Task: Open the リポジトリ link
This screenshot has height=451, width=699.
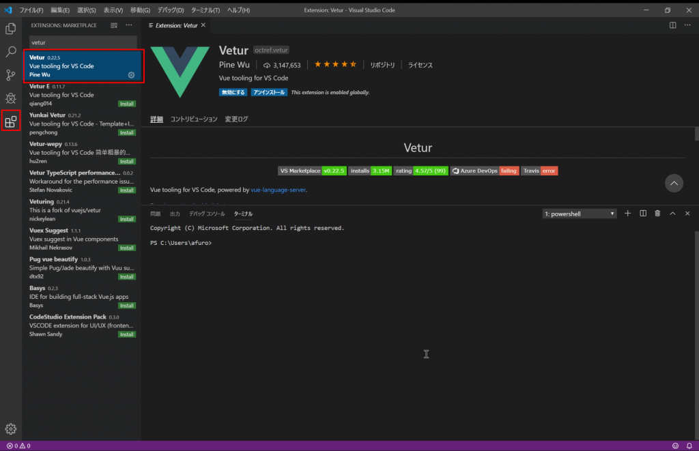Action: point(382,65)
